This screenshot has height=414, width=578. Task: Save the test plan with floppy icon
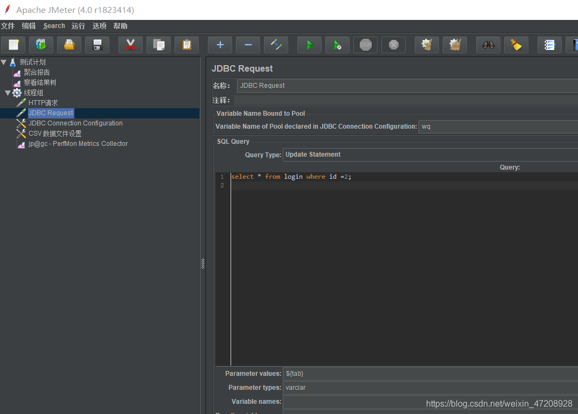coord(98,45)
